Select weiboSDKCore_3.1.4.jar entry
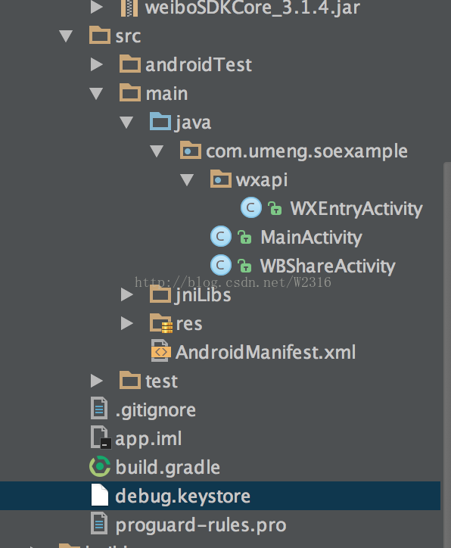 [252, 8]
